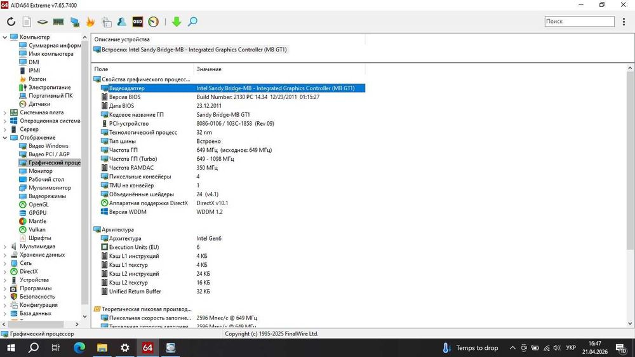This screenshot has width=635, height=357.
Task: Open the computer monitor toolbar icon
Action: click(74, 22)
